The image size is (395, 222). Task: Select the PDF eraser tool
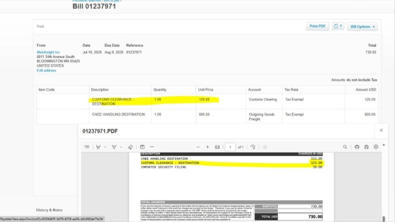130,147
